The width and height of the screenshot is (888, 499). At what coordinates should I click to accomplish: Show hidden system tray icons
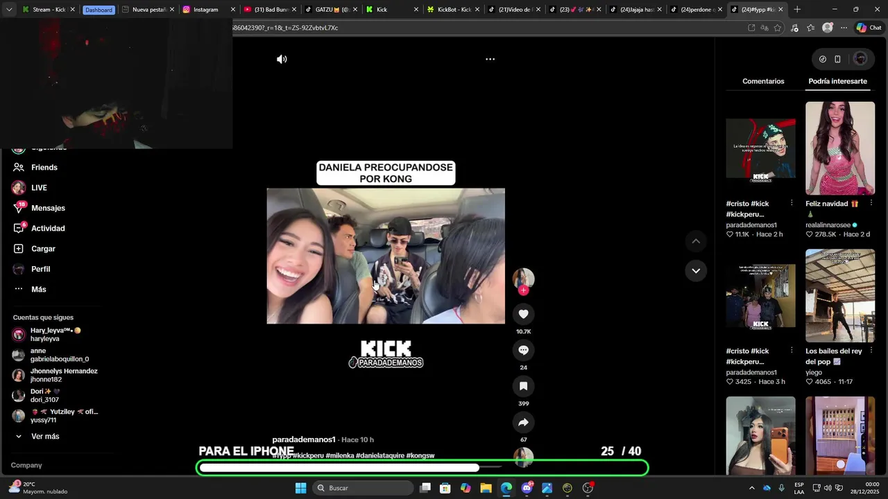[x=751, y=488]
